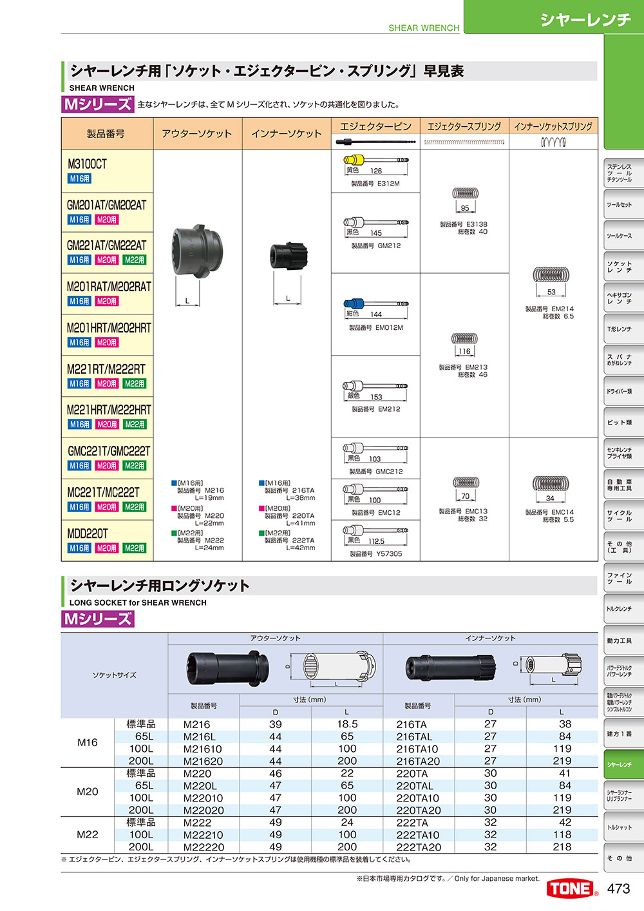Select the 100 mm black ejector pin drawing
The width and height of the screenshot is (644, 911).
point(376,490)
